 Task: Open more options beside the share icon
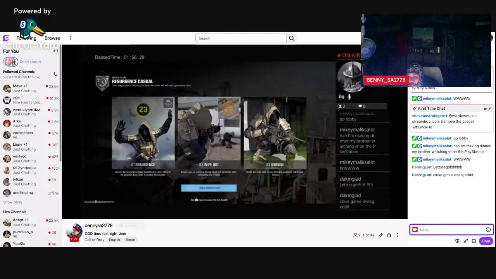(x=397, y=235)
